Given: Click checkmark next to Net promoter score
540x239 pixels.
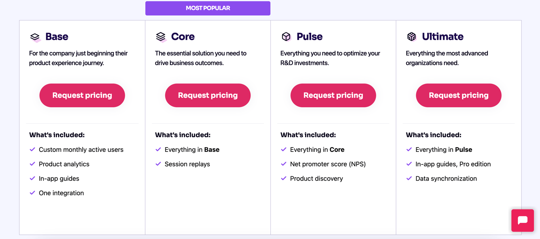Looking at the screenshot, I should pyautogui.click(x=283, y=164).
